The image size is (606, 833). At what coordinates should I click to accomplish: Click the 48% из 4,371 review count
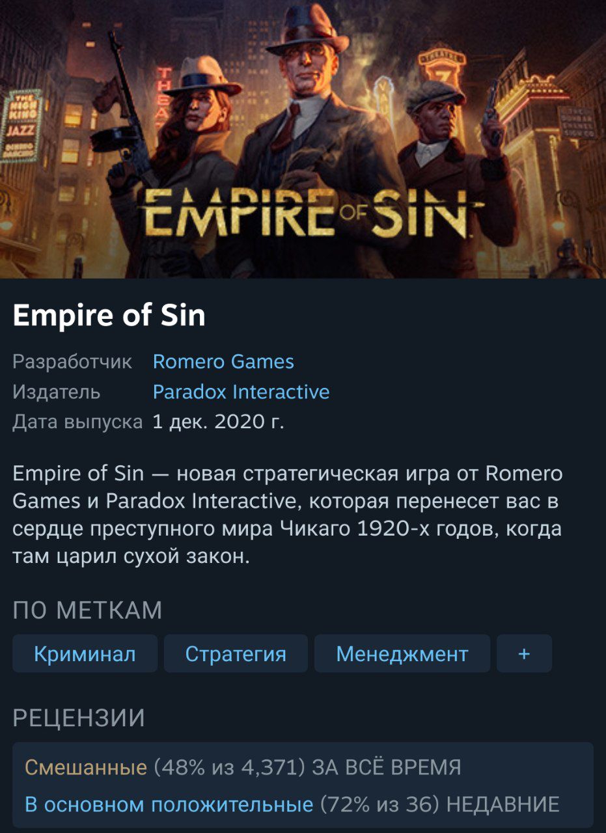[230, 767]
